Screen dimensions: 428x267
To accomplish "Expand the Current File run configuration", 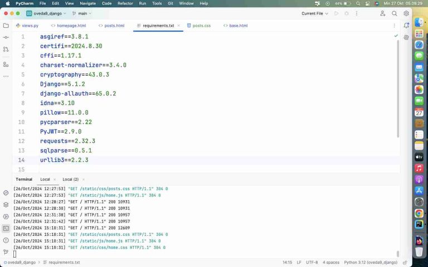I will click(x=315, y=13).
